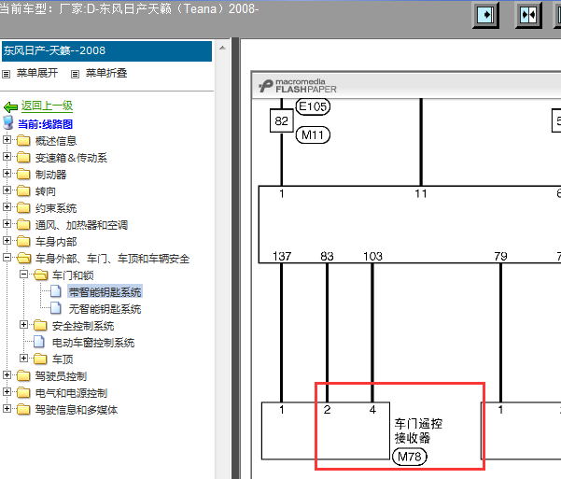This screenshot has height=479, width=561.
Task: Expand the 驾驶信息和多媒体 node
Action: 7,408
